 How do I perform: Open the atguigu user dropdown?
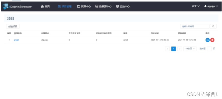click(x=211, y=6)
